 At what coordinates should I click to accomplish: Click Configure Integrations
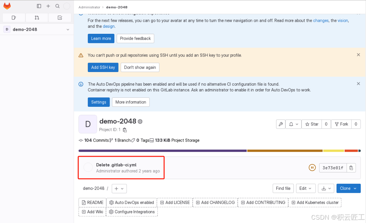(132, 212)
